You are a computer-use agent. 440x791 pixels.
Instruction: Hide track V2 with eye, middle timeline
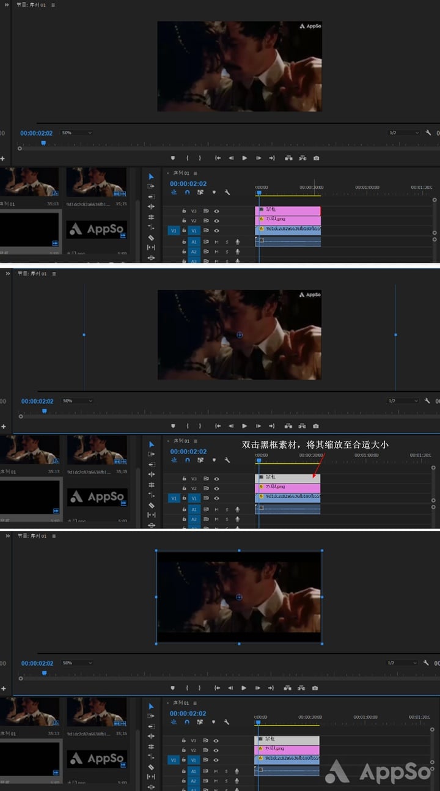pyautogui.click(x=216, y=488)
